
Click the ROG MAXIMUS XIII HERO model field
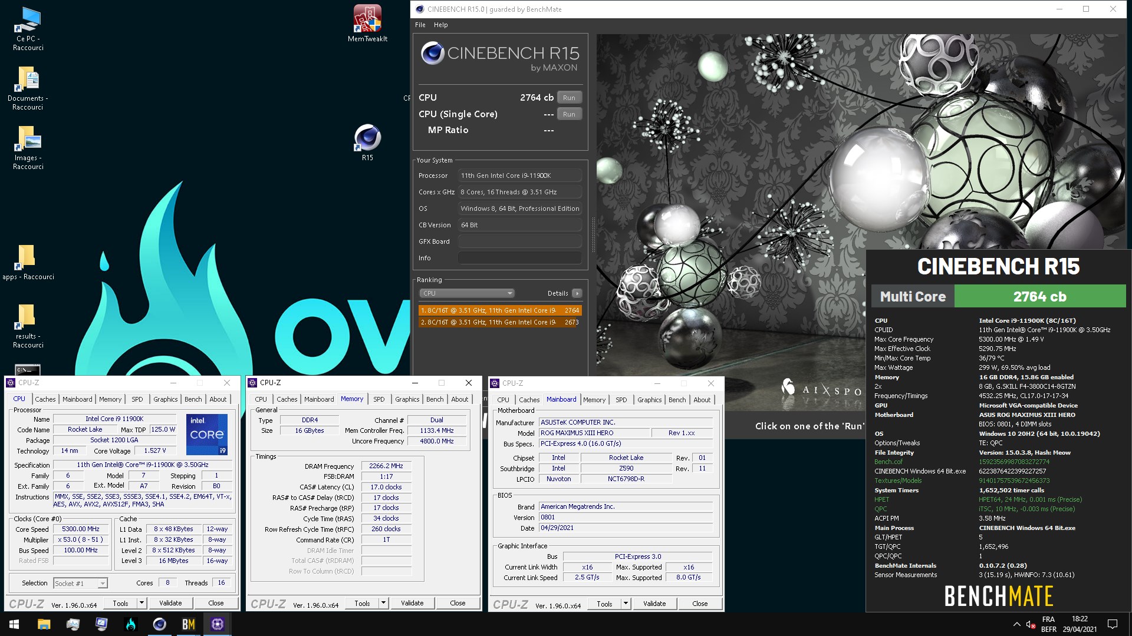click(x=594, y=433)
